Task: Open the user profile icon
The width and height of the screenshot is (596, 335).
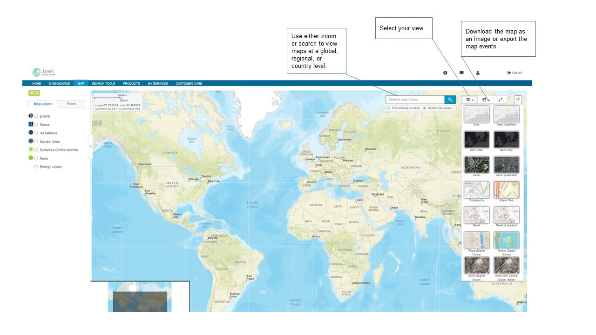Action: [478, 73]
